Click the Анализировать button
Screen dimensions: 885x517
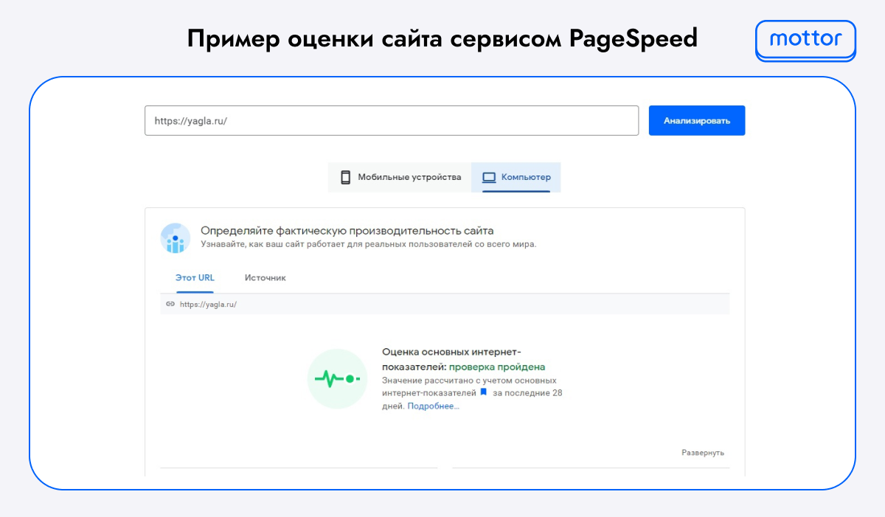697,120
